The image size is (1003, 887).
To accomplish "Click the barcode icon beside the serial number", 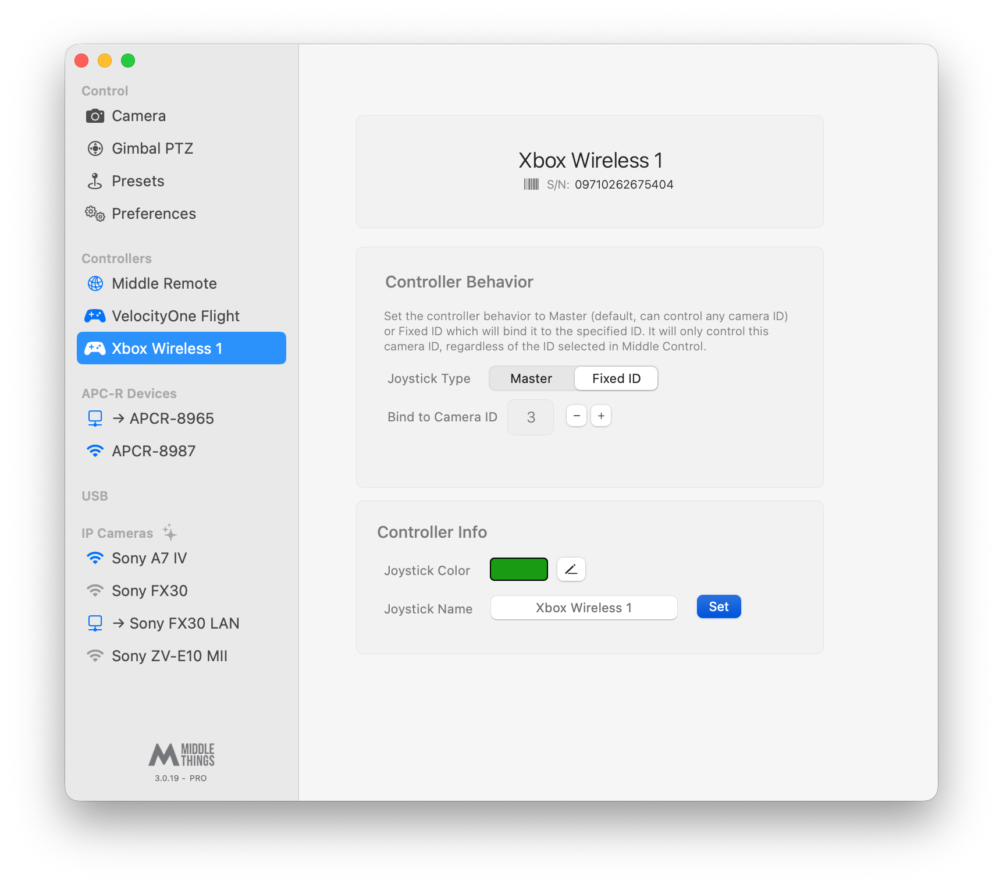I will (x=531, y=185).
